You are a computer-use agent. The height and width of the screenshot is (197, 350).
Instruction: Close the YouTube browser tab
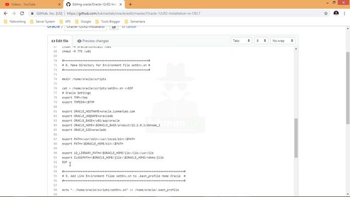(60, 4)
